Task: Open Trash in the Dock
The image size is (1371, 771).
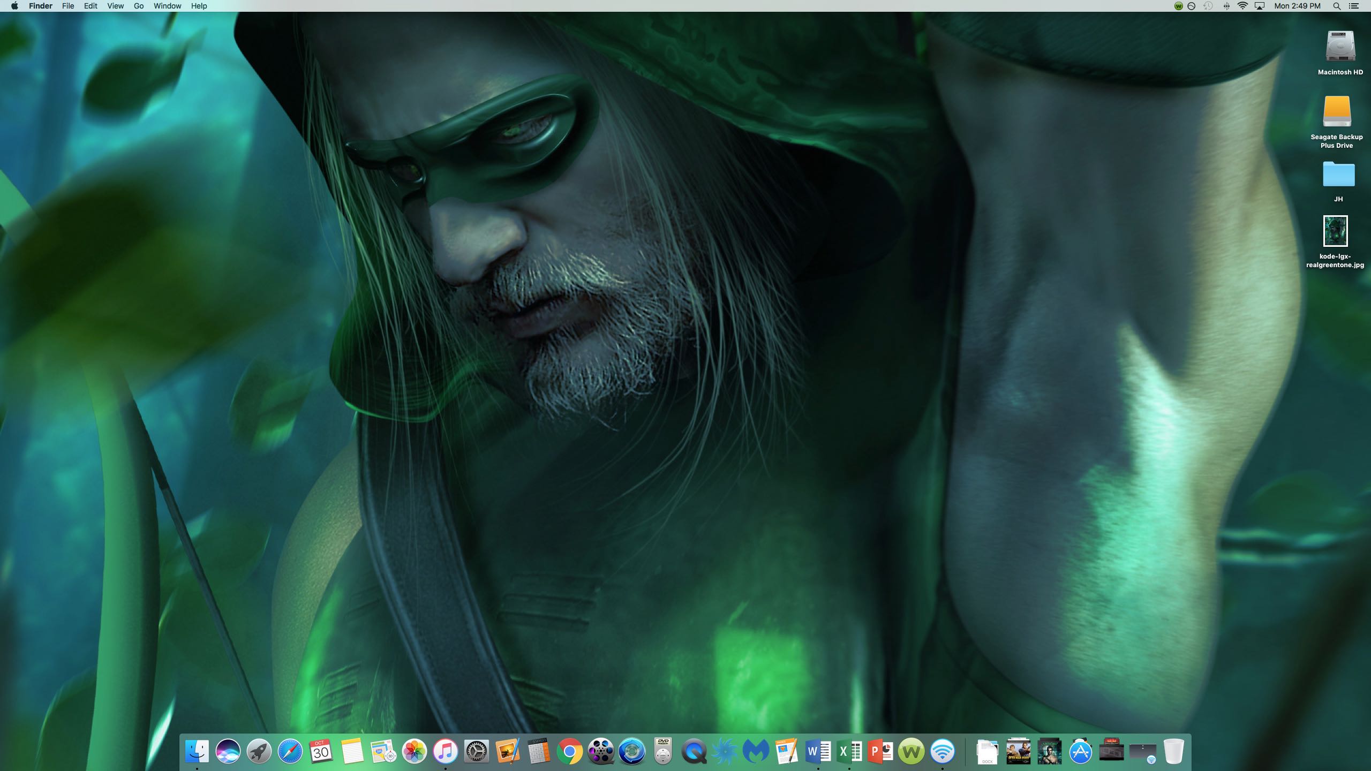Action: coord(1173,751)
